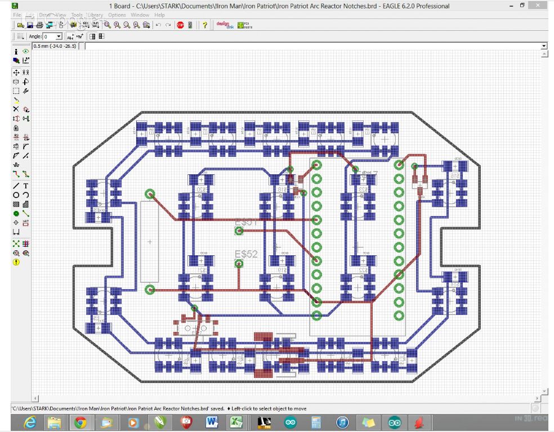Viewport: 554px width, 432px height.
Task: Select the Show (eye) tool
Action: pos(25,52)
